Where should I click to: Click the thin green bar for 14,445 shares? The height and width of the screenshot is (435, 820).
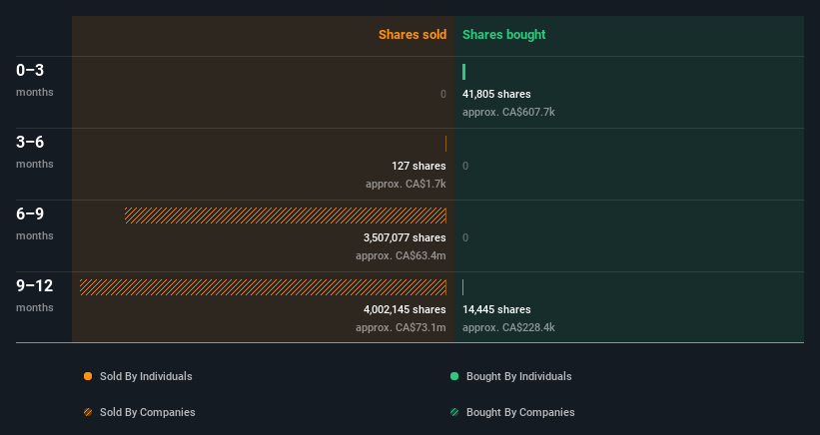(x=462, y=287)
